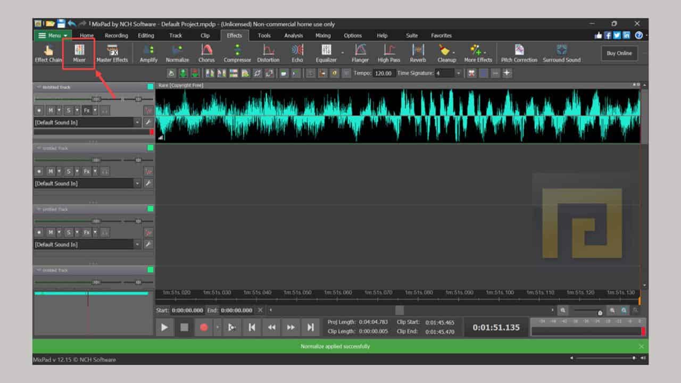The height and width of the screenshot is (383, 681).
Task: Switch to the Analysis tab
Action: (293, 36)
